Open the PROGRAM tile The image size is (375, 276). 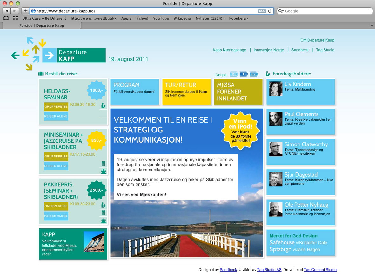click(135, 92)
